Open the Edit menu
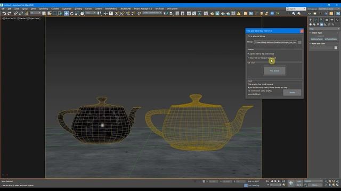341x191 pixels. click(x=9, y=9)
